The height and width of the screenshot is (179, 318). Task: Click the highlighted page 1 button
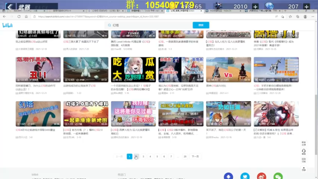pyautogui.click(x=130, y=156)
